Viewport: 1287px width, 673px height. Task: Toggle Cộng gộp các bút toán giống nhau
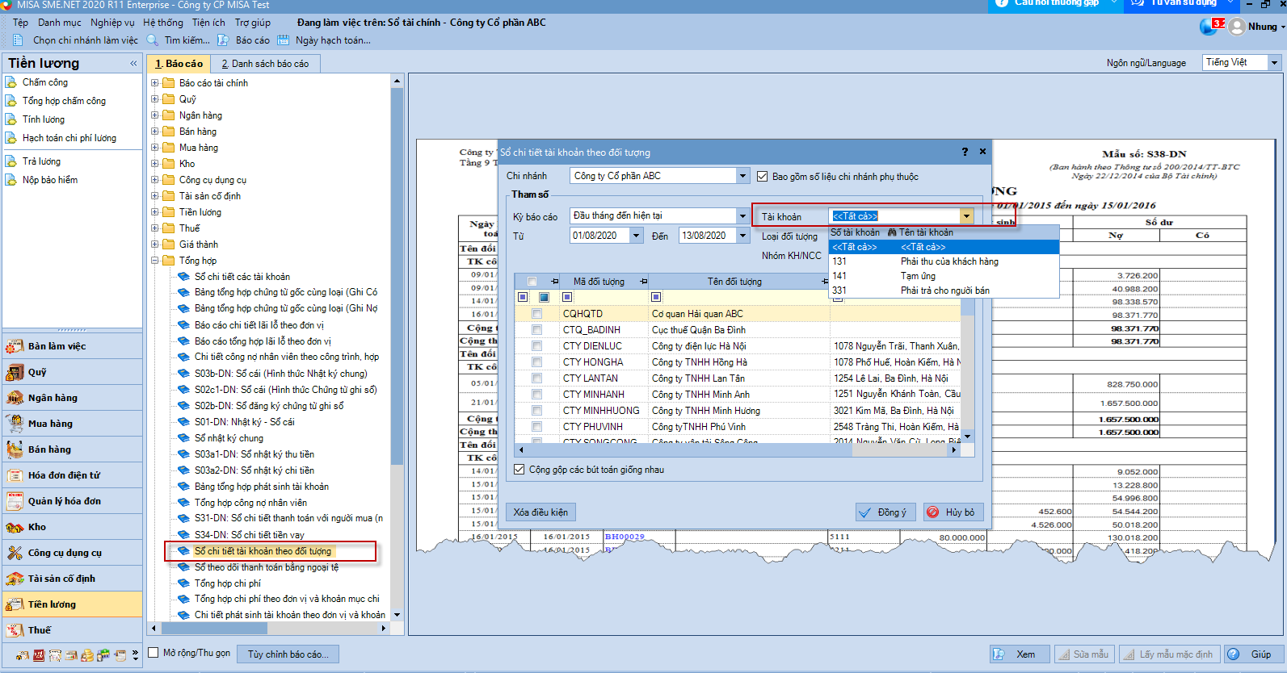click(519, 469)
